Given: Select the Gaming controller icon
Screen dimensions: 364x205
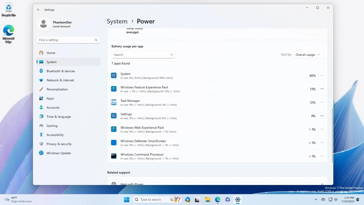Looking at the screenshot, I should [41, 126].
